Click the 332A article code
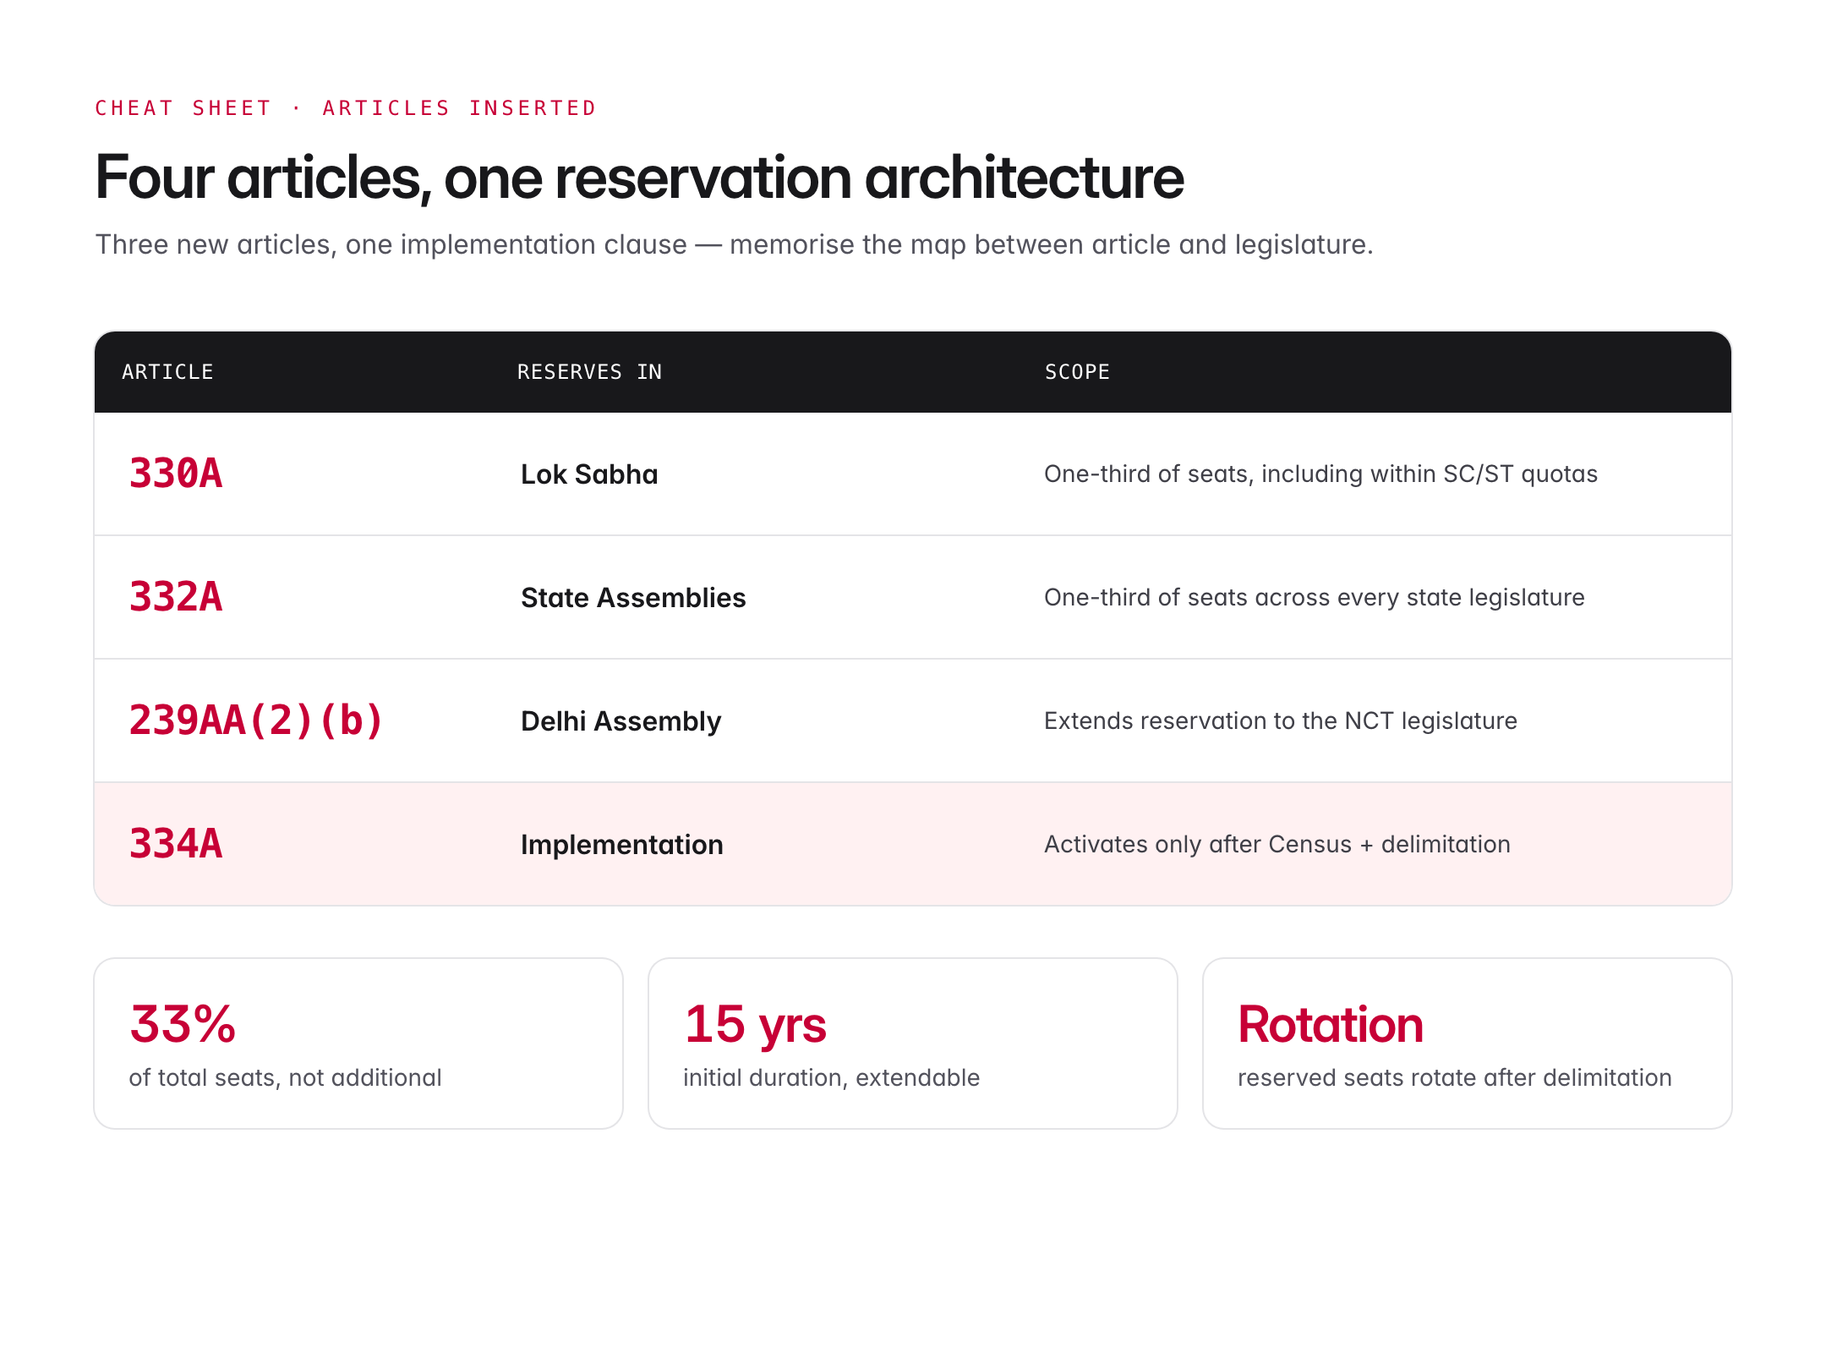 coord(176,597)
